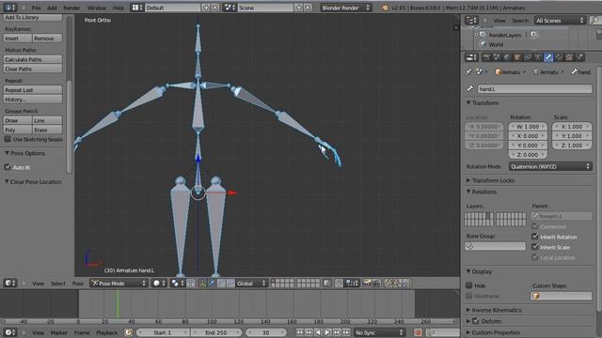
Task: Toggle the Local Location checkbox
Action: click(535, 257)
